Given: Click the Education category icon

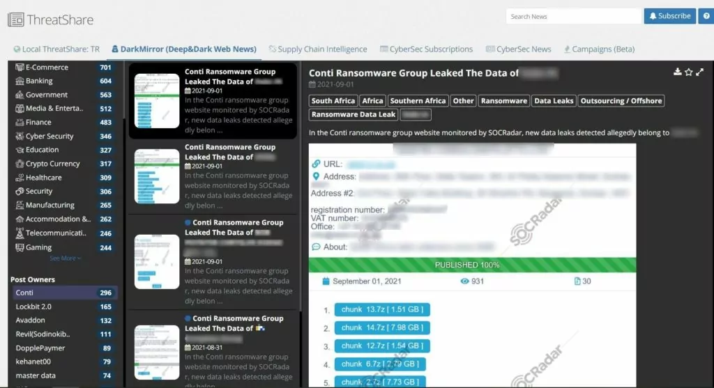Looking at the screenshot, I should pyautogui.click(x=20, y=150).
